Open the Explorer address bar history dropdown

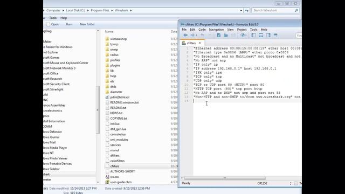click(241, 10)
